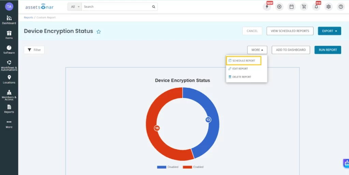This screenshot has width=349, height=175.
Task: Click the Search input field
Action: click(116, 6)
